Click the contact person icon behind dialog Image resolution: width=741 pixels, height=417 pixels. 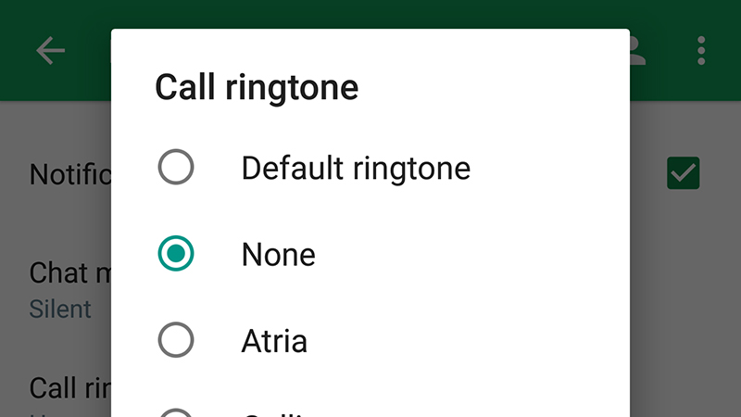[637, 51]
